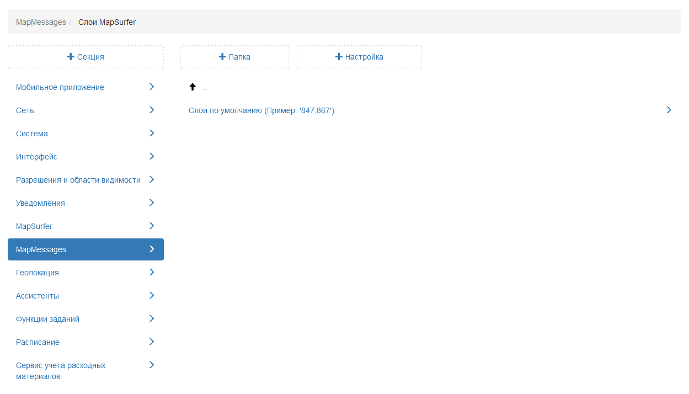Click MapMessages breadcrumb link
This screenshot has width=689, height=394.
tap(41, 22)
